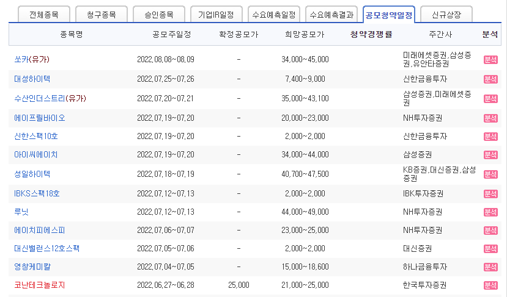Select the 공모청약일정 tab
The image size is (507, 297).
point(389,15)
